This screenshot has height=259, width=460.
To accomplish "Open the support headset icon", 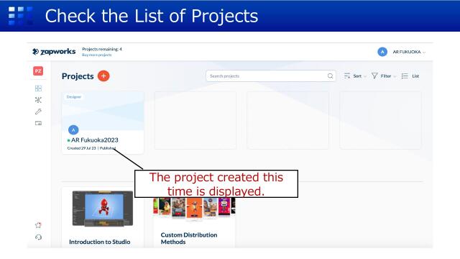I will click(38, 237).
